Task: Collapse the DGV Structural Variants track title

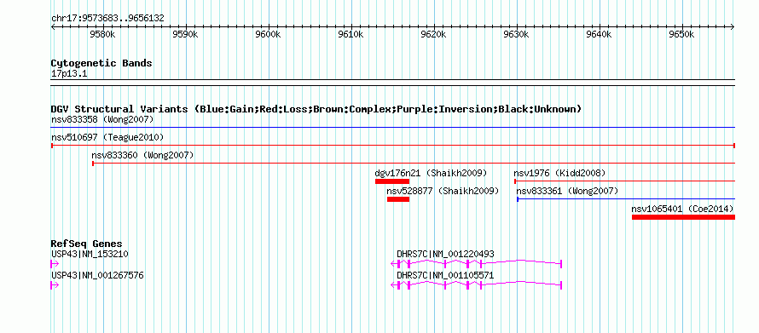Action: point(316,109)
